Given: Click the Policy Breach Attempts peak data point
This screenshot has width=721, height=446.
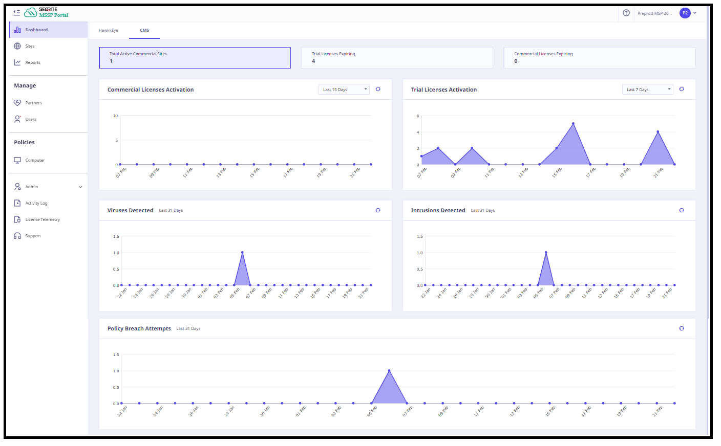Looking at the screenshot, I should pos(389,370).
